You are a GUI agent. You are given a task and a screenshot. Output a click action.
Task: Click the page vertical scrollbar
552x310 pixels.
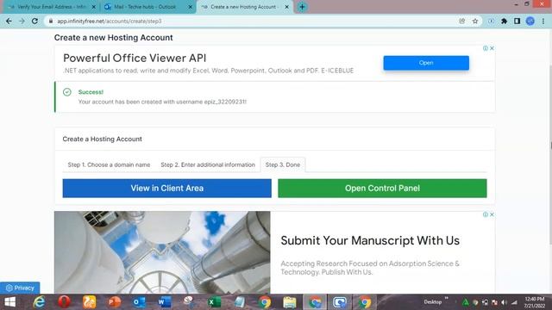550,137
